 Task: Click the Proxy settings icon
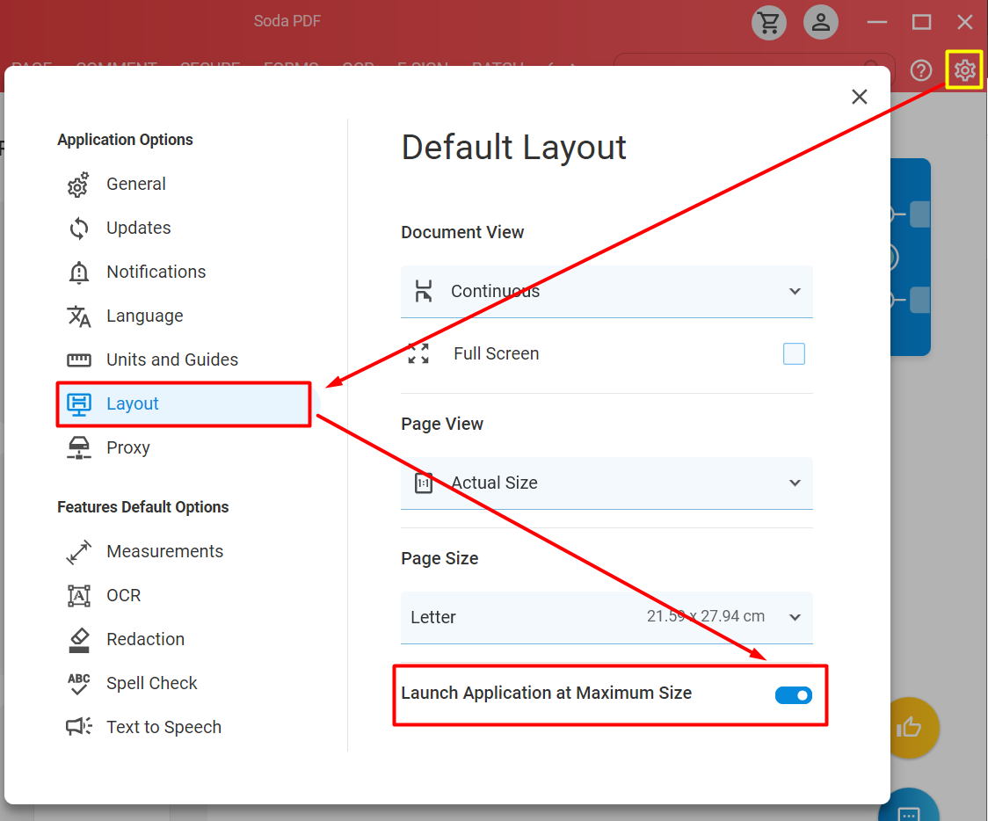(78, 447)
